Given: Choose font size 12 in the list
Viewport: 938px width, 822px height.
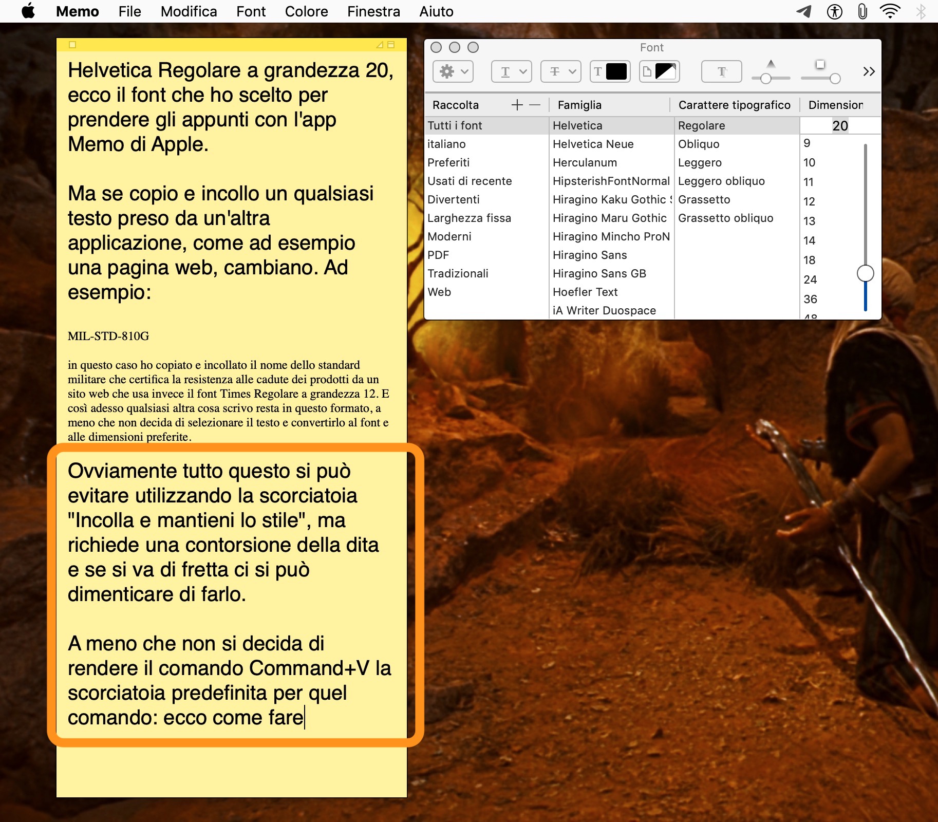Looking at the screenshot, I should (810, 201).
